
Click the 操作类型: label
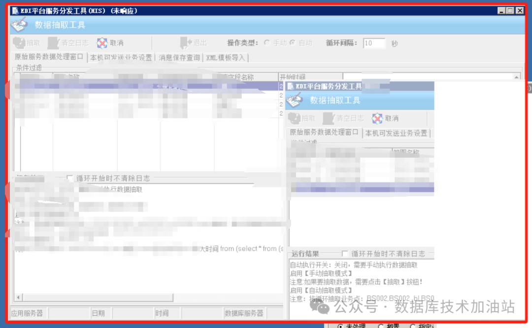242,43
